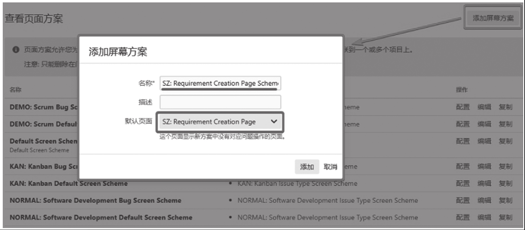This screenshot has width=525, height=230.
Task: Click 编辑 for KAN: Kanban Bug row
Action: 484,167
